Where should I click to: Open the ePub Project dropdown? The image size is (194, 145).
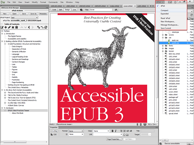tap(25, 18)
